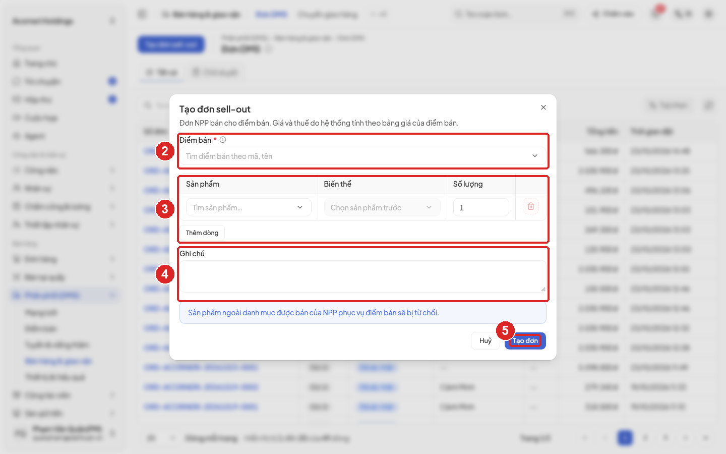Click the info icon beside Điểm bán

point(223,140)
